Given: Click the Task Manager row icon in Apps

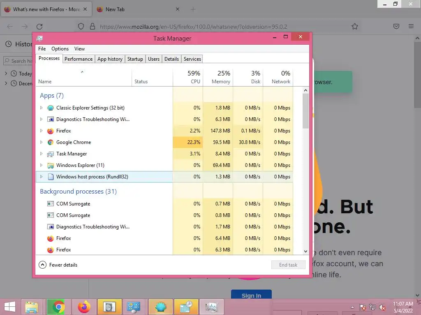Looking at the screenshot, I should coord(50,154).
